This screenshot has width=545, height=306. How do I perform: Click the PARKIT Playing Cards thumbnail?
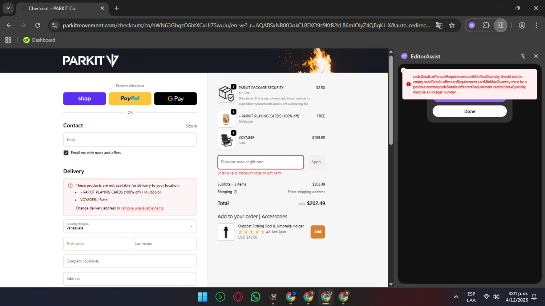pos(226,119)
